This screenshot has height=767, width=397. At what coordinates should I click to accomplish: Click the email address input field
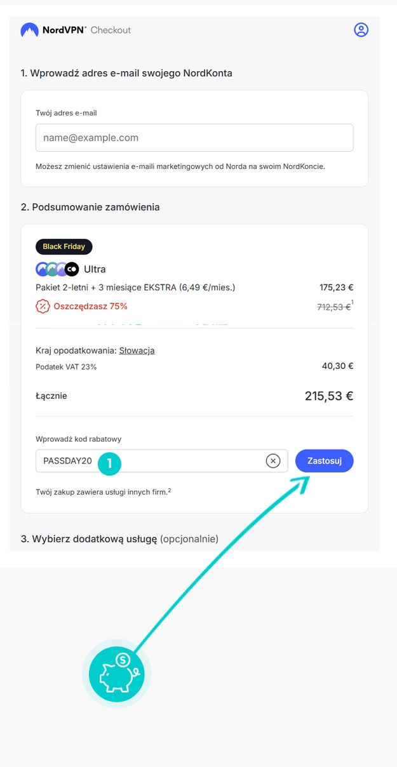pyautogui.click(x=194, y=137)
